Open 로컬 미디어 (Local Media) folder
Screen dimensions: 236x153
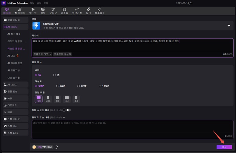(x=15, y=20)
